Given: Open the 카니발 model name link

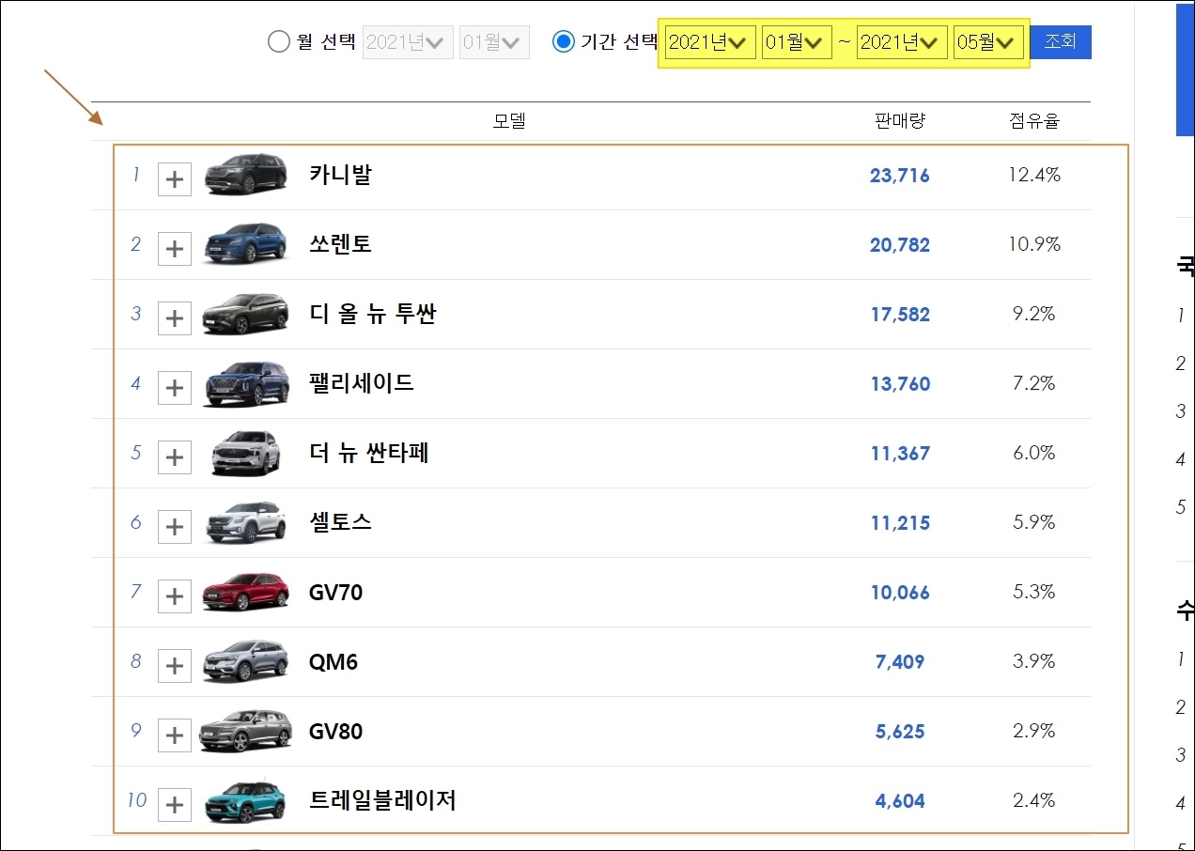Looking at the screenshot, I should tap(340, 175).
